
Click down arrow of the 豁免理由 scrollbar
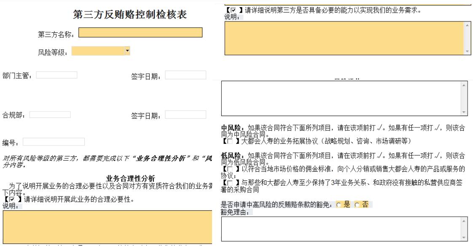(464, 238)
